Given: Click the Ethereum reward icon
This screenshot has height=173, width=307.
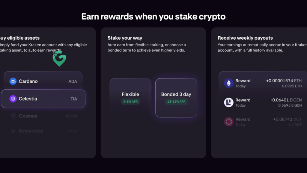Looking at the screenshot, I should point(229,83).
